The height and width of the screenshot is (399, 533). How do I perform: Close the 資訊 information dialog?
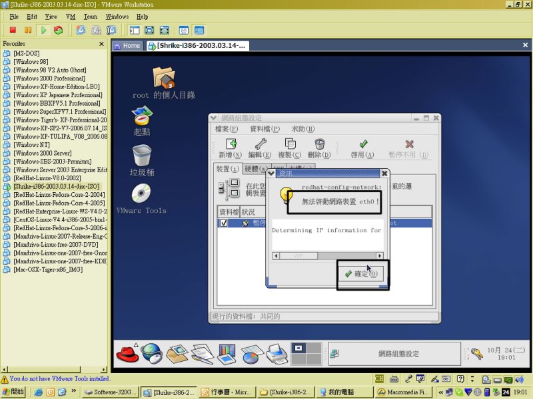384,174
